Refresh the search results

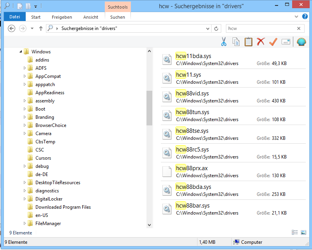click(x=216, y=29)
